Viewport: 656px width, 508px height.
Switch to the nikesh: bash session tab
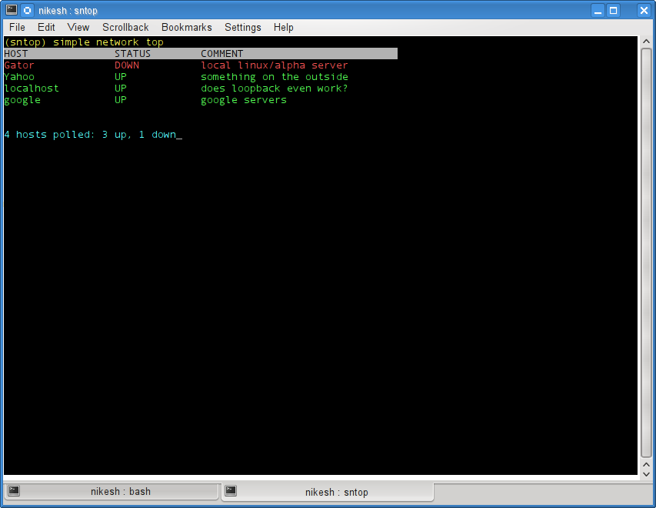coord(112,490)
